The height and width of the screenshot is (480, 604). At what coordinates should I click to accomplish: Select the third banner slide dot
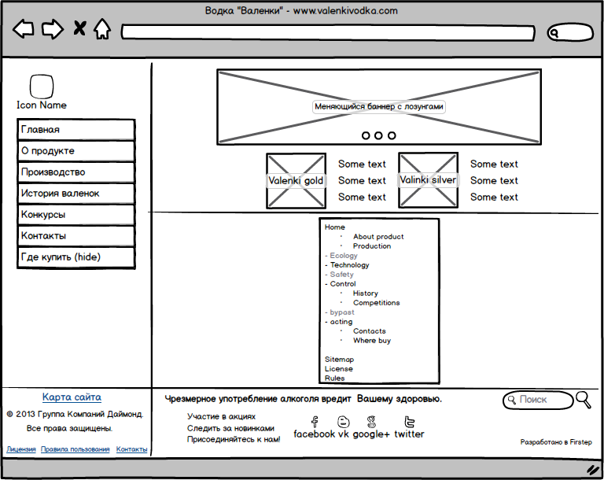pos(392,135)
